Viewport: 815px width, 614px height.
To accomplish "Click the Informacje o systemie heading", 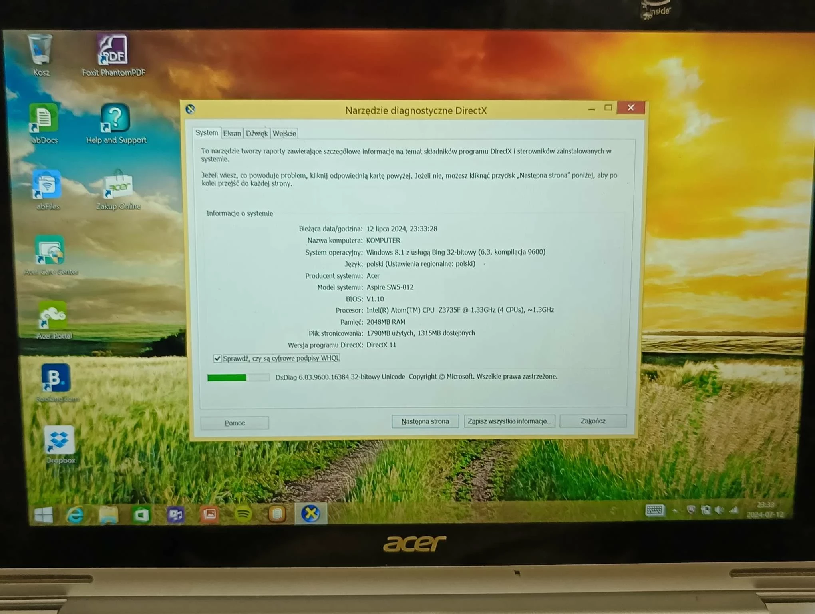I will click(239, 213).
